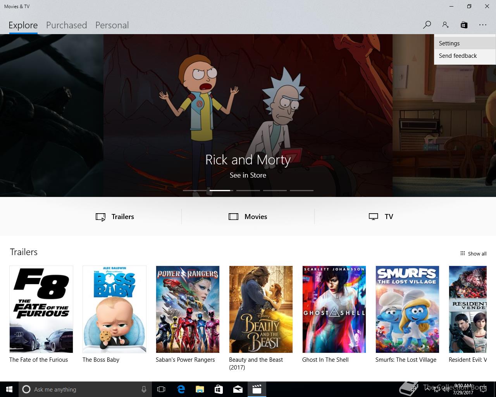Open the Trailers category button

[115, 217]
